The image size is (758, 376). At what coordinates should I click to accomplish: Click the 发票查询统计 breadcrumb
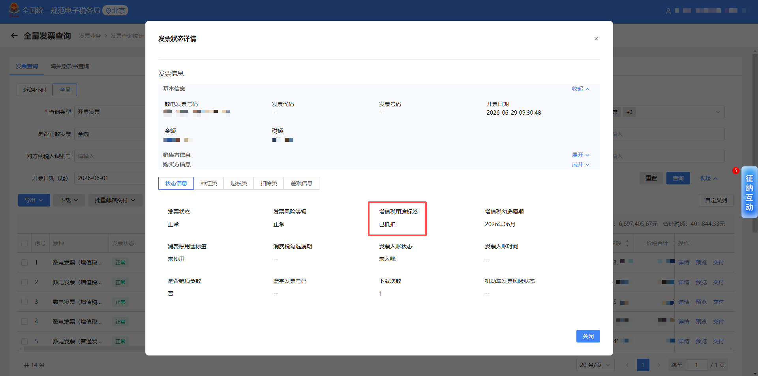pos(127,36)
